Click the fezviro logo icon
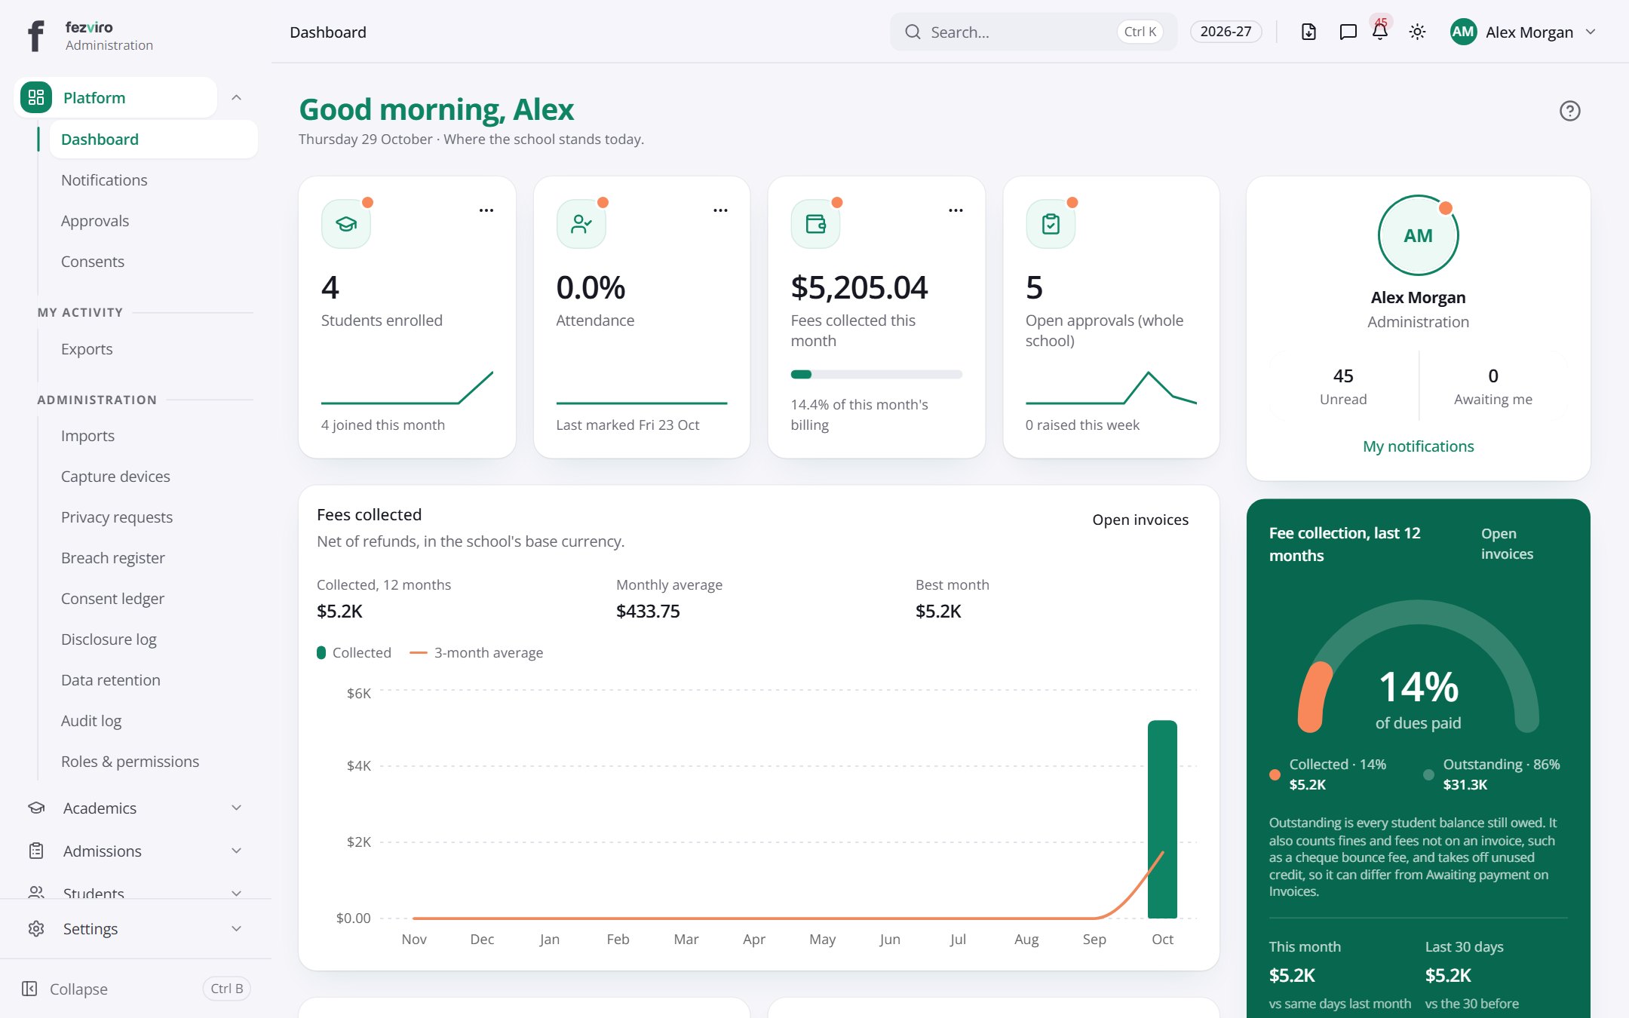Screen dimensions: 1629x1018 35,35
